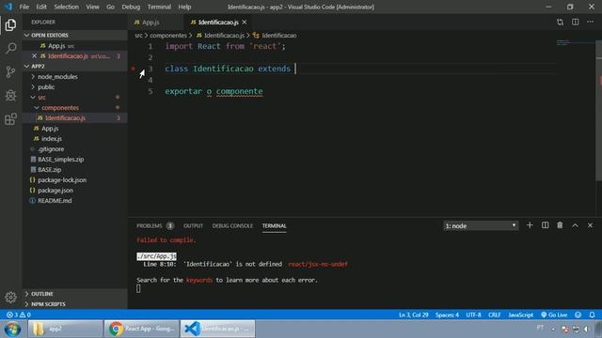Change indentation via Spaces: 4 status
602x338 pixels.
pyautogui.click(x=447, y=315)
